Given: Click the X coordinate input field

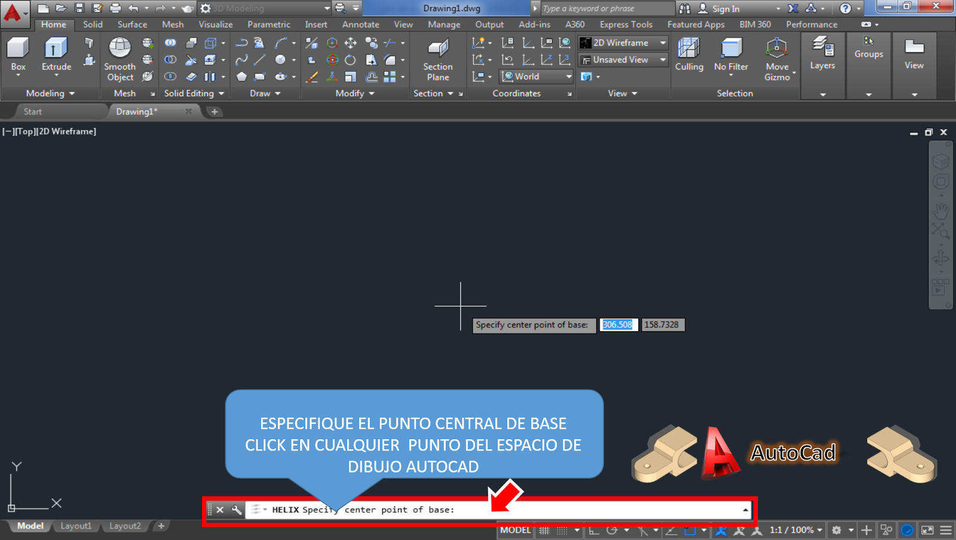Looking at the screenshot, I should coord(618,325).
